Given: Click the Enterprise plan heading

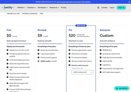Looking at the screenshot, I should point(105,30).
